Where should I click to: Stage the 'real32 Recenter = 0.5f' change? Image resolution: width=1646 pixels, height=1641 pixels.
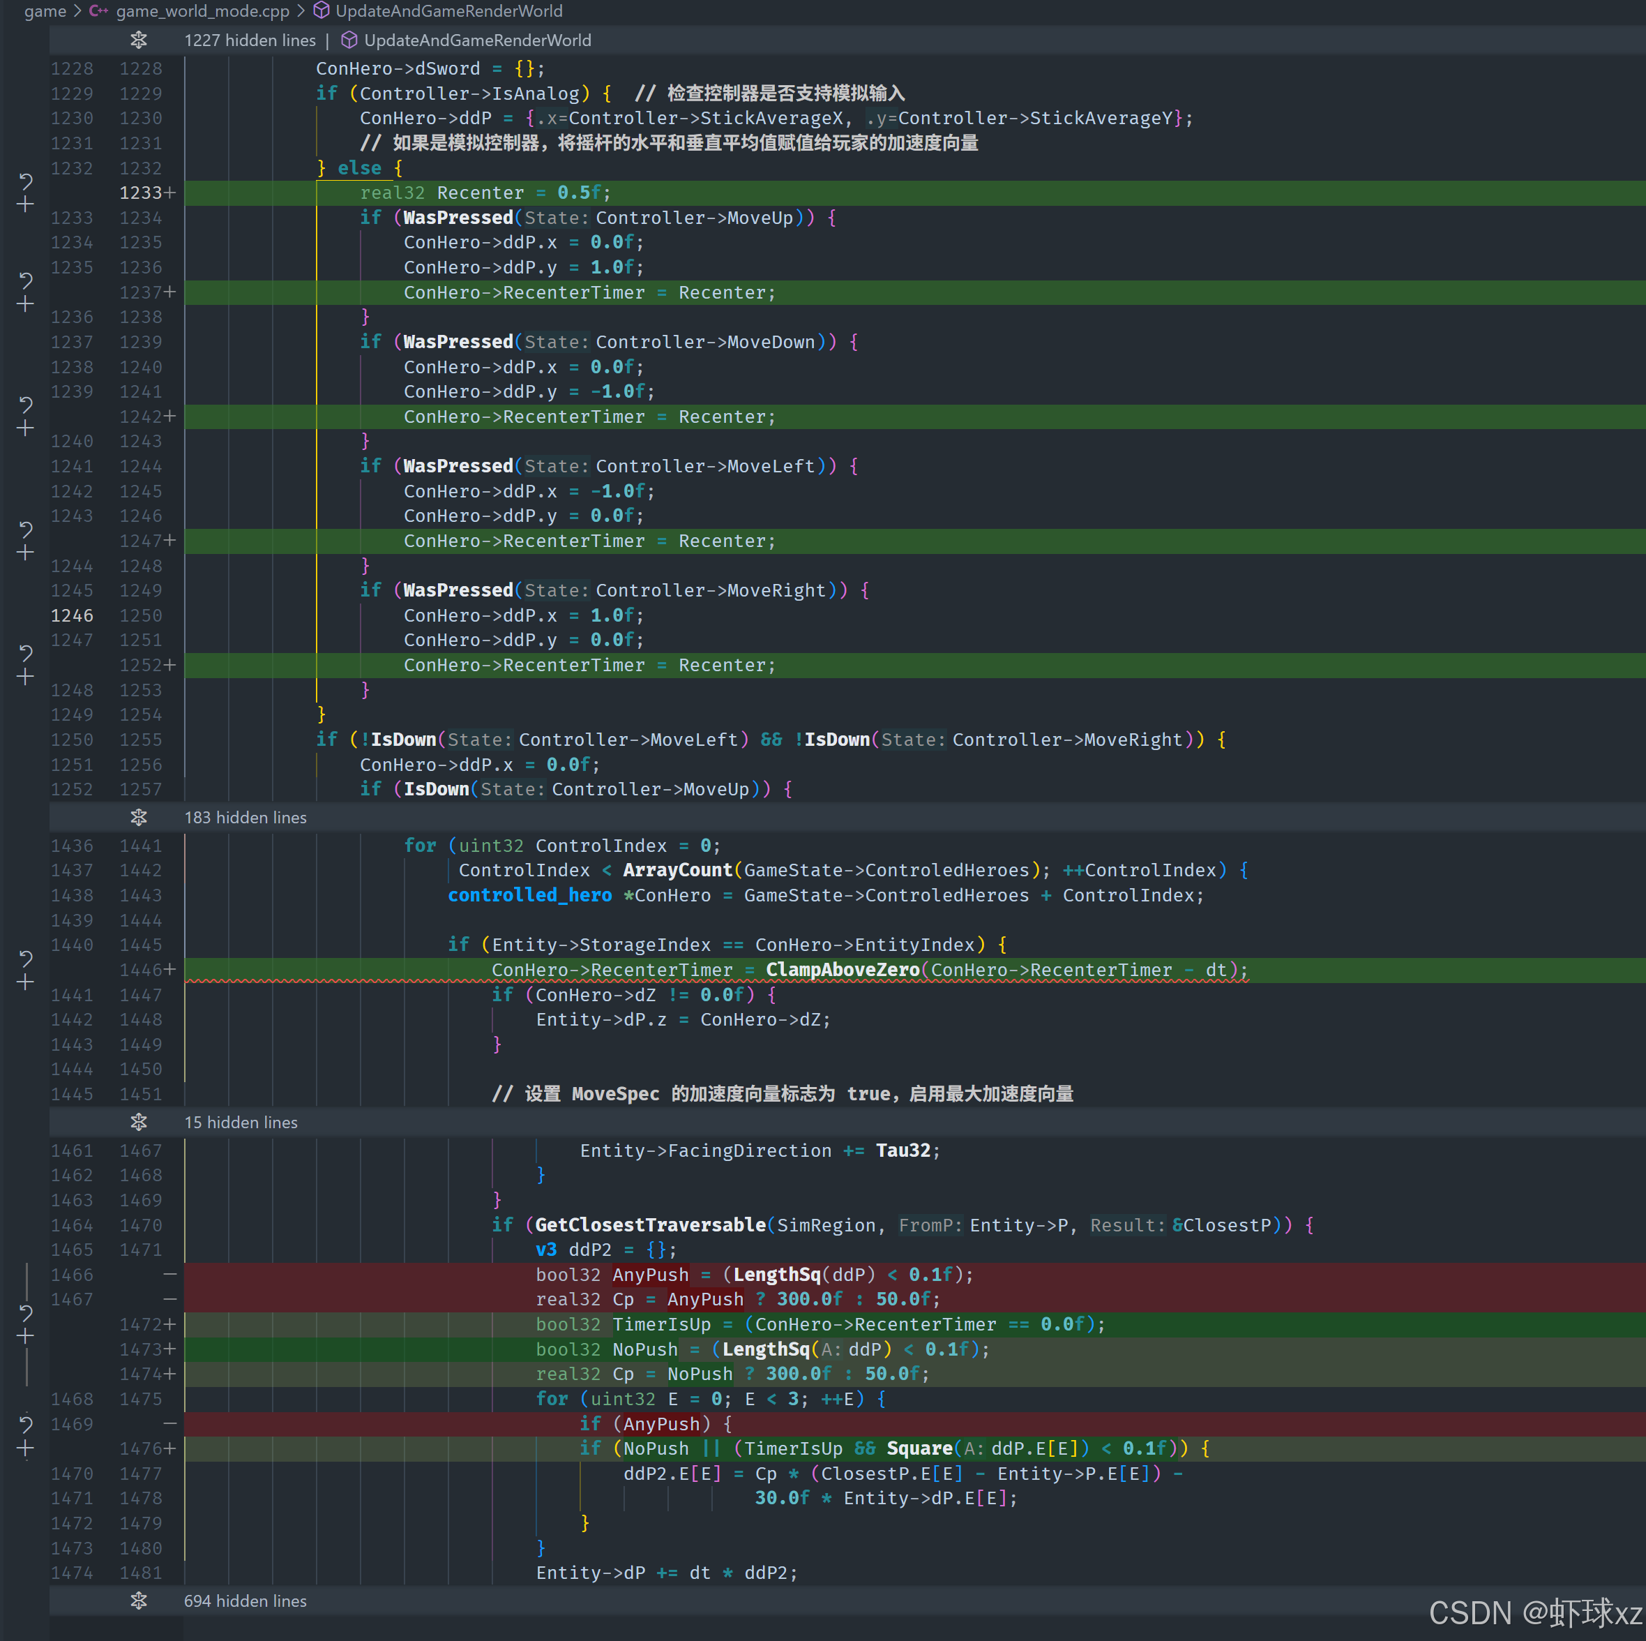[26, 204]
